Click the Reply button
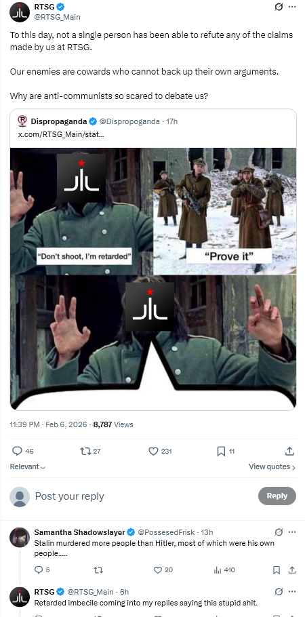Image resolution: width=305 pixels, height=617 pixels. click(277, 496)
